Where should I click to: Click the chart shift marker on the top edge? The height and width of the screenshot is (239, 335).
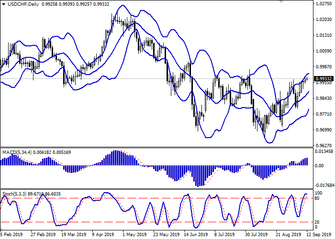click(281, 1)
